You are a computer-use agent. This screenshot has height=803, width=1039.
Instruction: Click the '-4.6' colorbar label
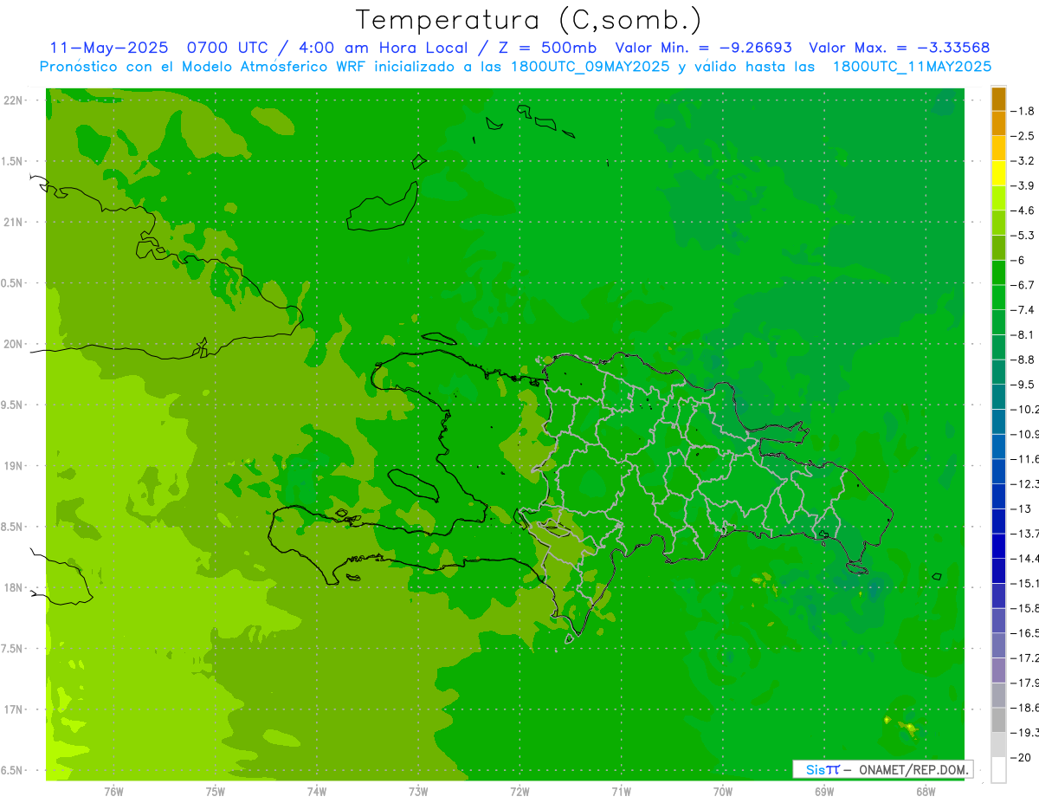pos(1023,210)
